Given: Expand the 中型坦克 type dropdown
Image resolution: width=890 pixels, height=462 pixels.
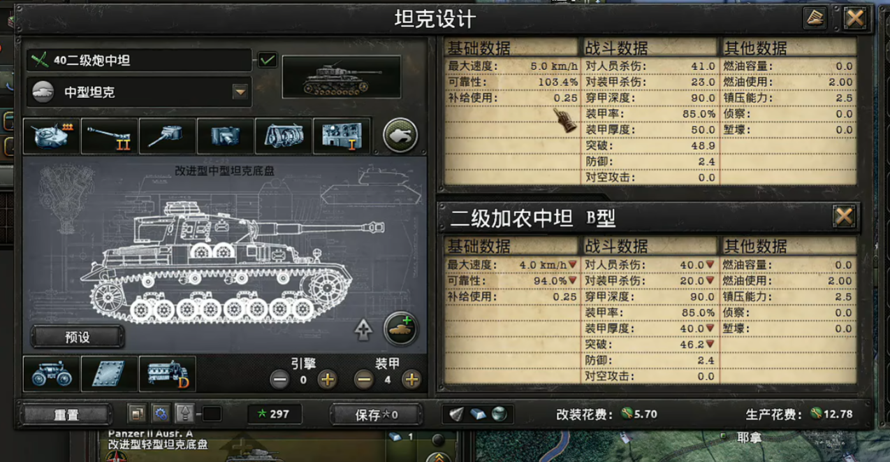Looking at the screenshot, I should [240, 92].
